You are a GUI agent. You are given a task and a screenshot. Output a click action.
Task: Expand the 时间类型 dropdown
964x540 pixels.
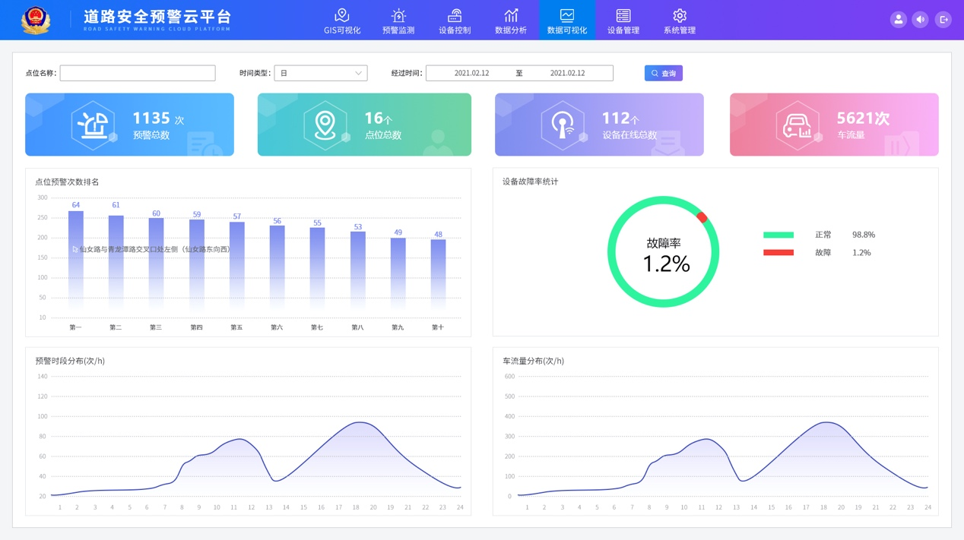pos(320,73)
